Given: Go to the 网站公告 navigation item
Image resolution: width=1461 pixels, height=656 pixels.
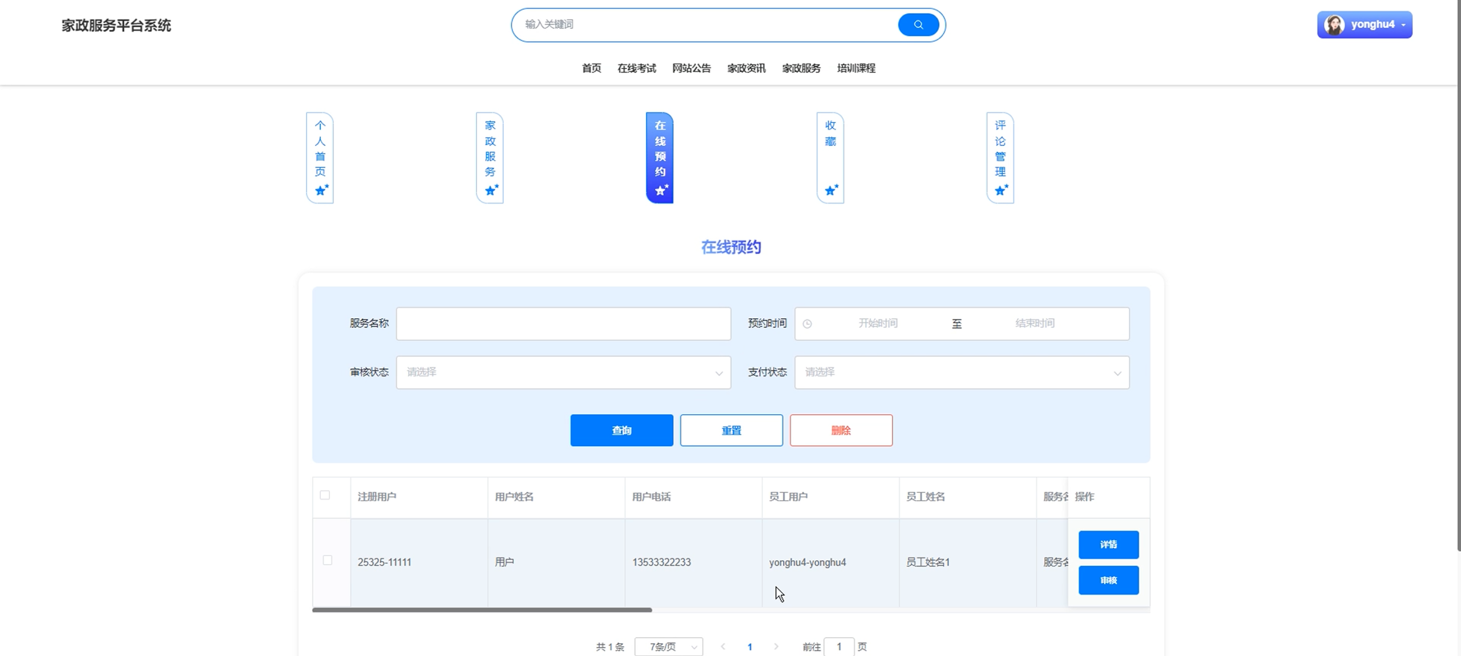Looking at the screenshot, I should pos(691,68).
